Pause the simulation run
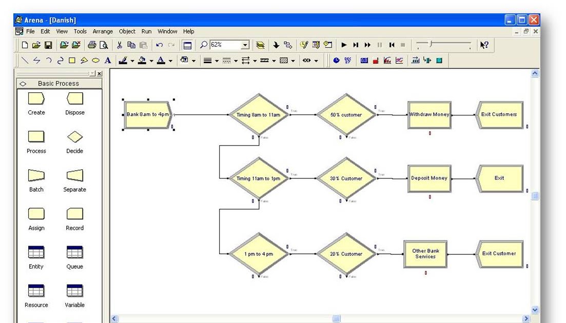The height and width of the screenshot is (323, 566). coord(379,45)
